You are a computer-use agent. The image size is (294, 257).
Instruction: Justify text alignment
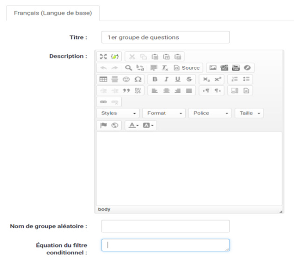[x=189, y=91]
